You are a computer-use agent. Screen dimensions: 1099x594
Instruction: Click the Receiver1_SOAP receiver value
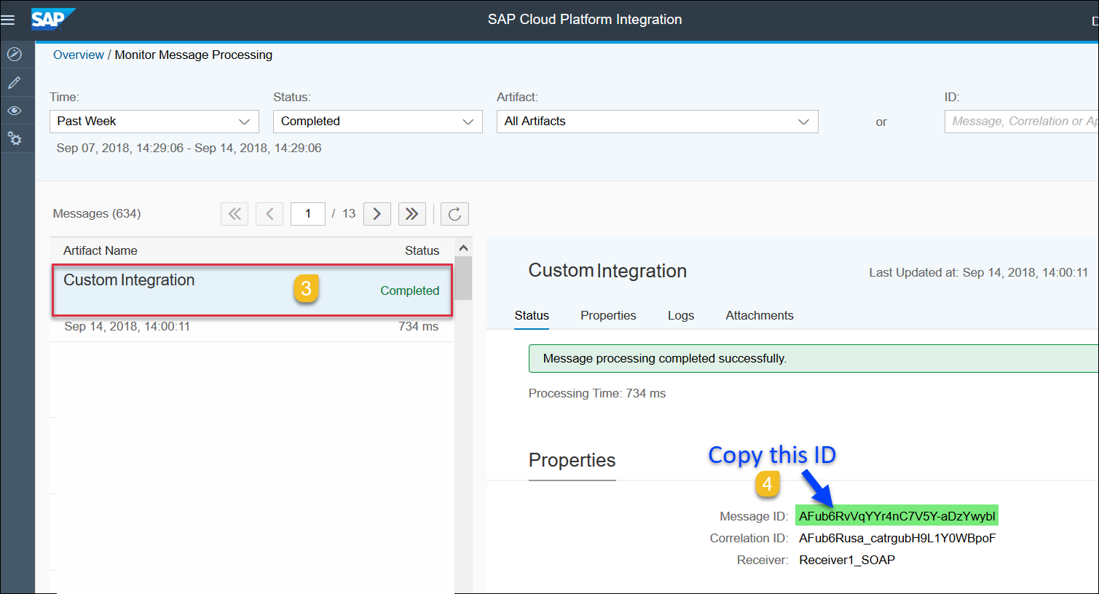(847, 560)
